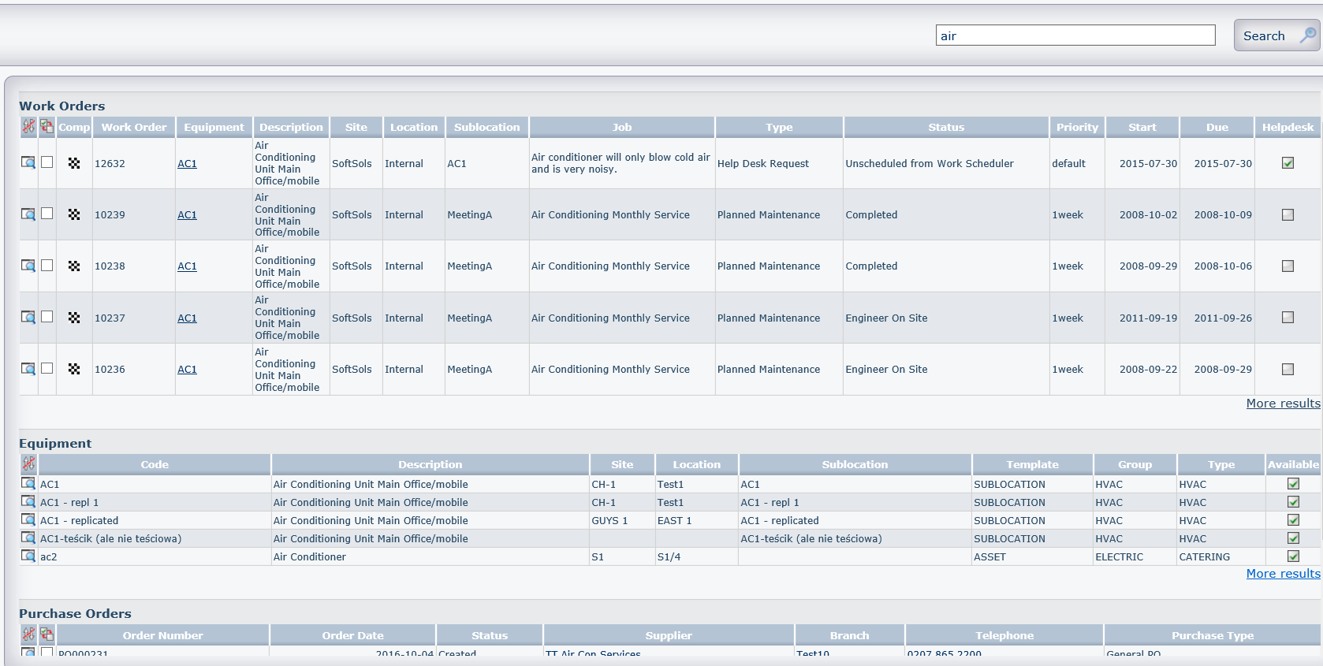View details icon for AC1 - replicated equipment
Viewport: 1323px width, 666px height.
click(28, 519)
